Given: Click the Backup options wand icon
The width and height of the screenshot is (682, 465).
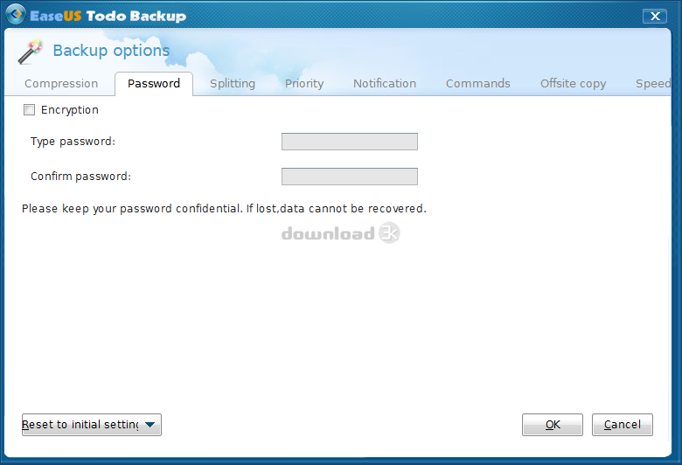Looking at the screenshot, I should pos(31,52).
